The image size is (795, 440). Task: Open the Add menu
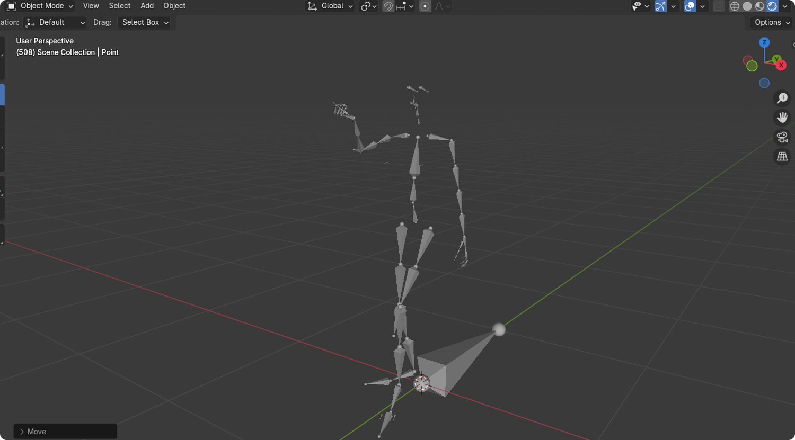(147, 6)
